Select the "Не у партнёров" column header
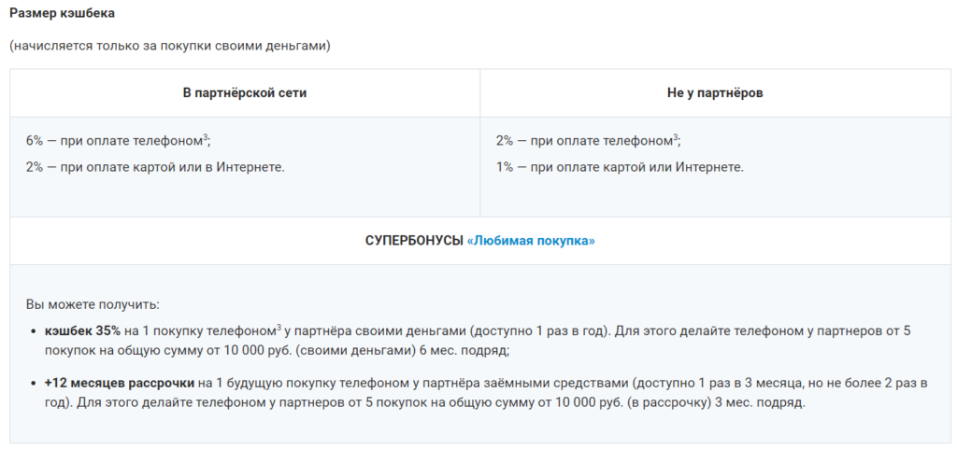 [715, 93]
